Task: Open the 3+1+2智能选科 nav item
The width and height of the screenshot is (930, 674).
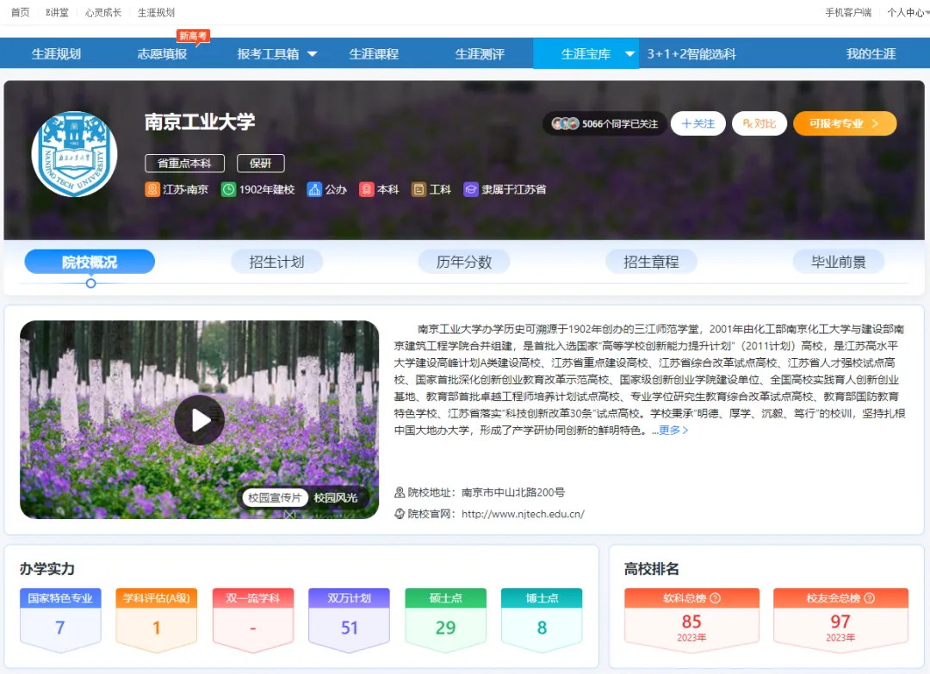Action: 691,54
